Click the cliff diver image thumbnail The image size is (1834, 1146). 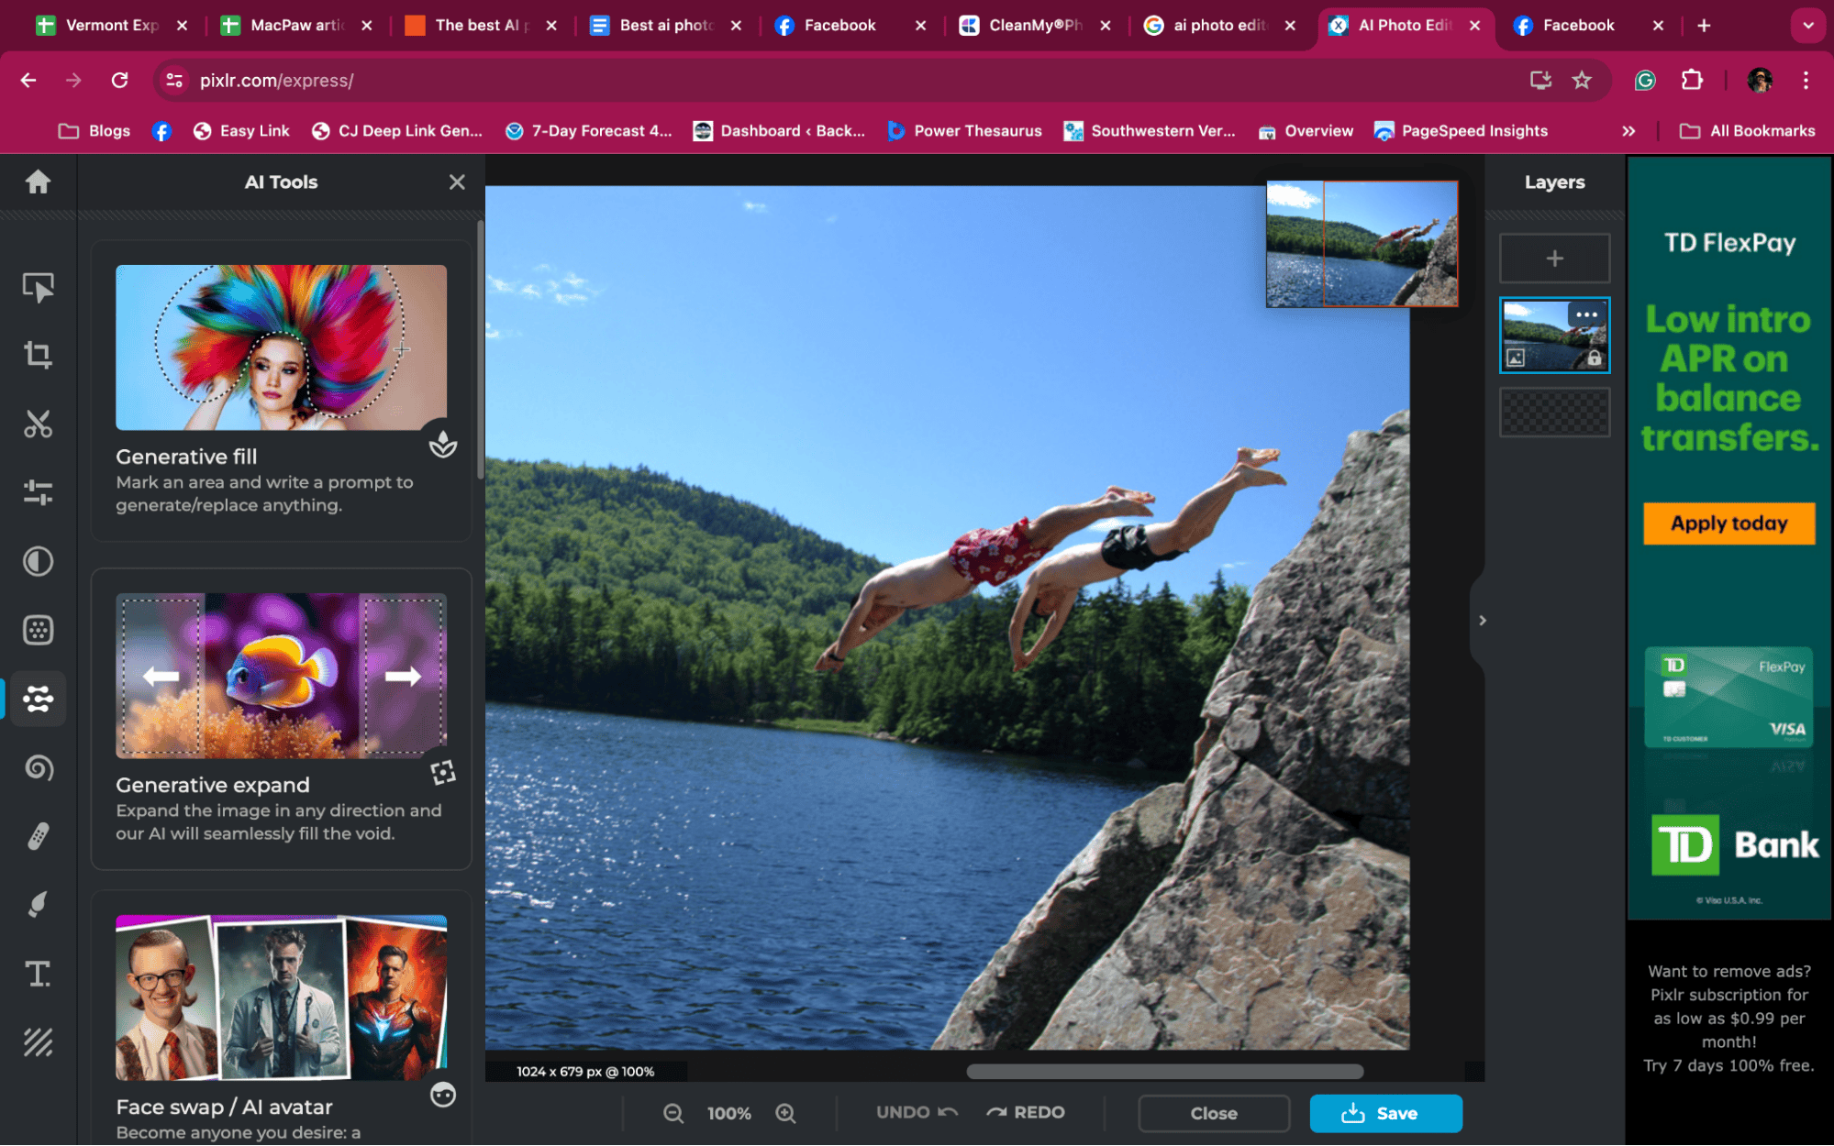tap(1552, 334)
